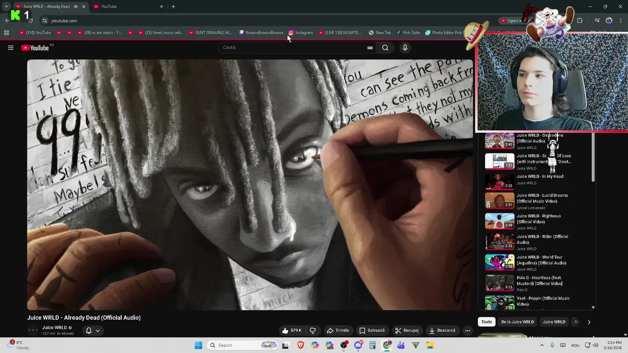Click the Trimite share button

coord(338,330)
